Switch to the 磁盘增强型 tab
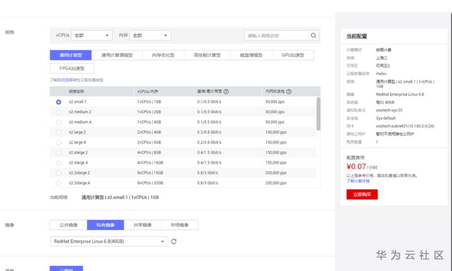The height and width of the screenshot is (271, 452). click(x=251, y=55)
